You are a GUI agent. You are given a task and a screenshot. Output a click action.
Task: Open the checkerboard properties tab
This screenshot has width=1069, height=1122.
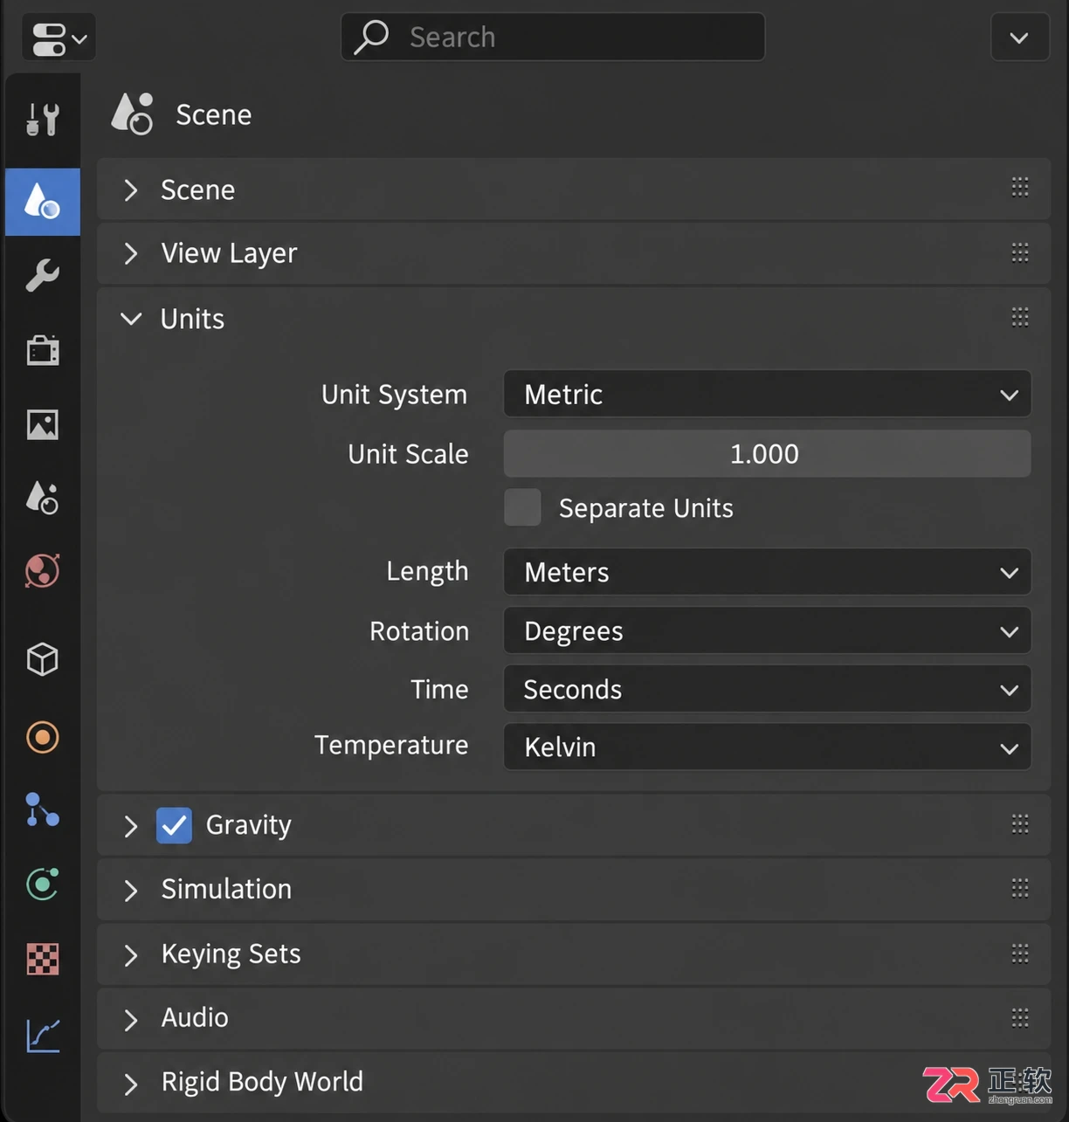tap(42, 959)
